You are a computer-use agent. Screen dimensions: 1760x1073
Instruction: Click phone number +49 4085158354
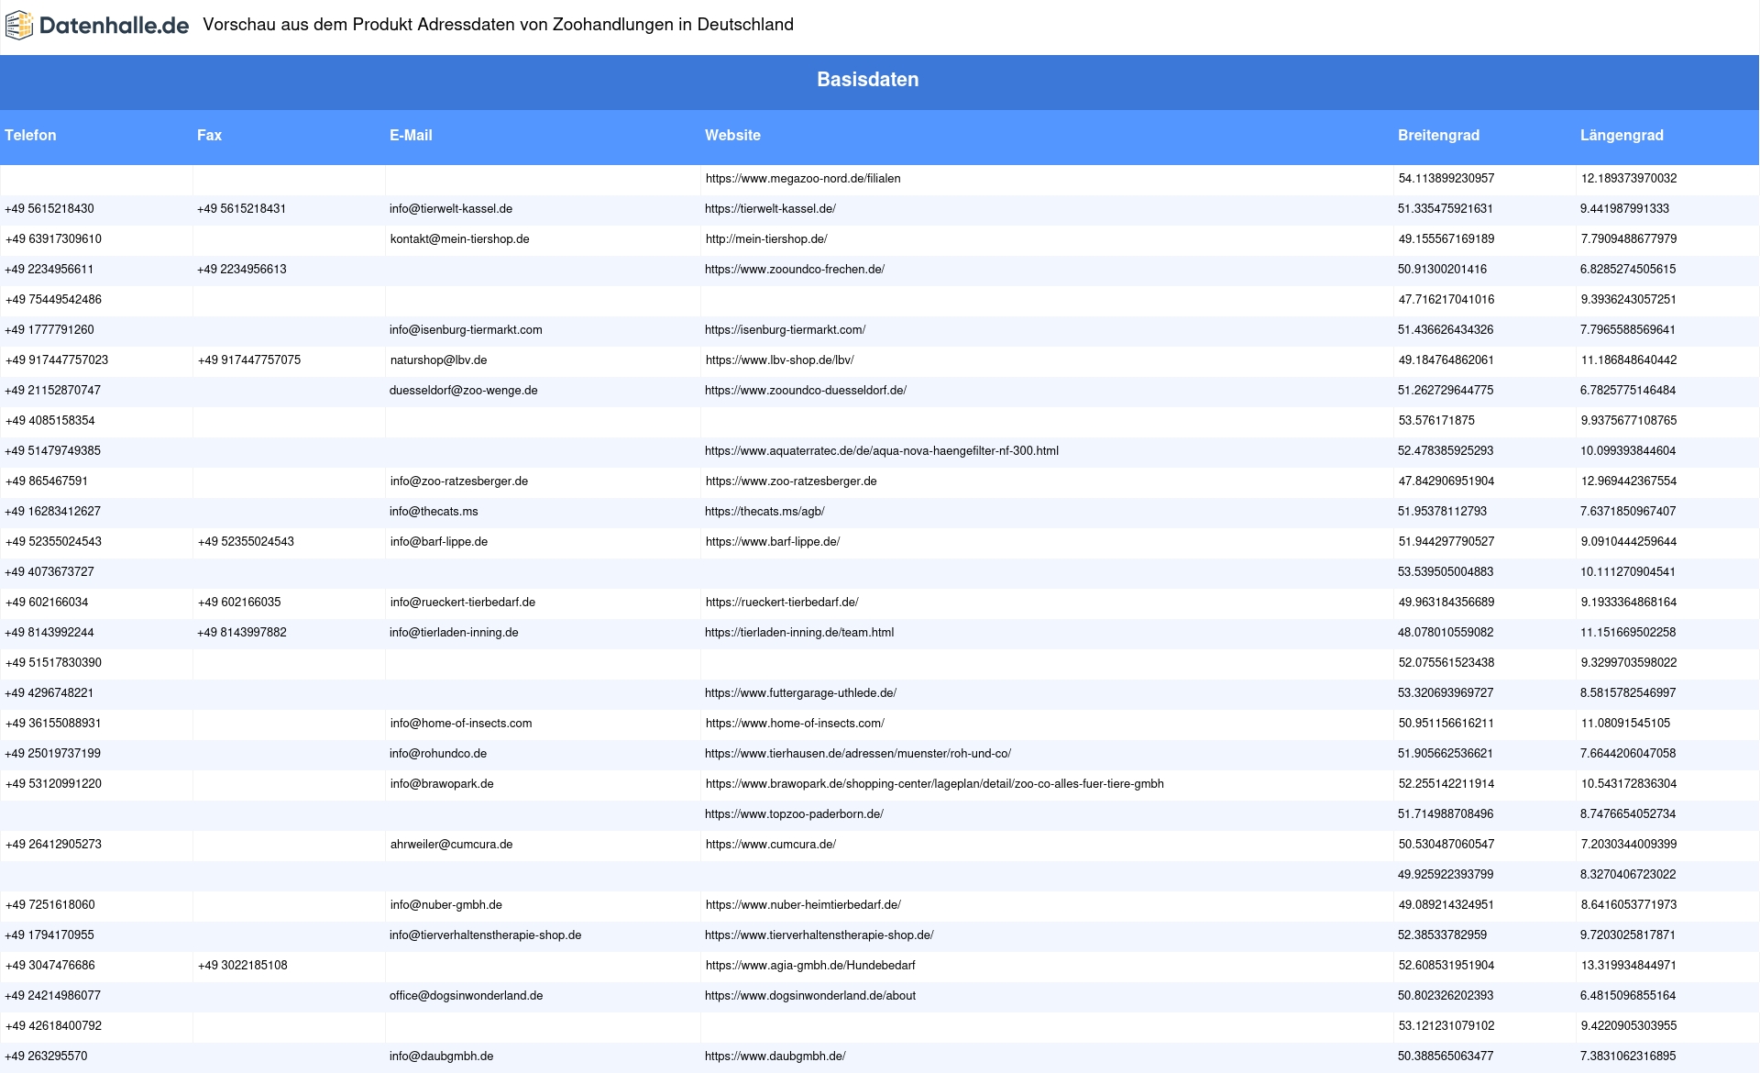tap(50, 421)
